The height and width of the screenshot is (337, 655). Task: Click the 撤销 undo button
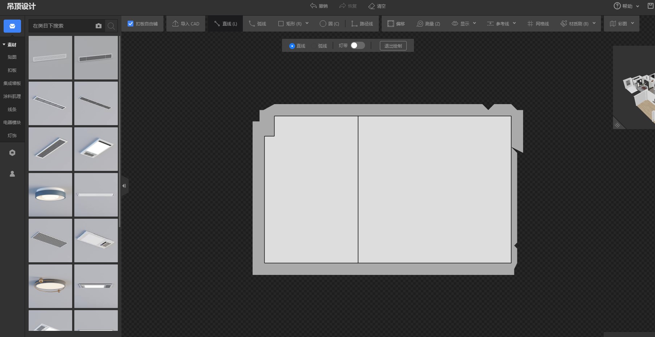tap(319, 6)
